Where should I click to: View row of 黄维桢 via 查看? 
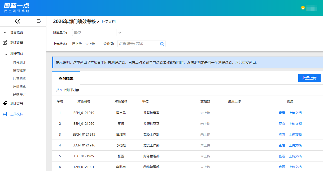(282, 135)
